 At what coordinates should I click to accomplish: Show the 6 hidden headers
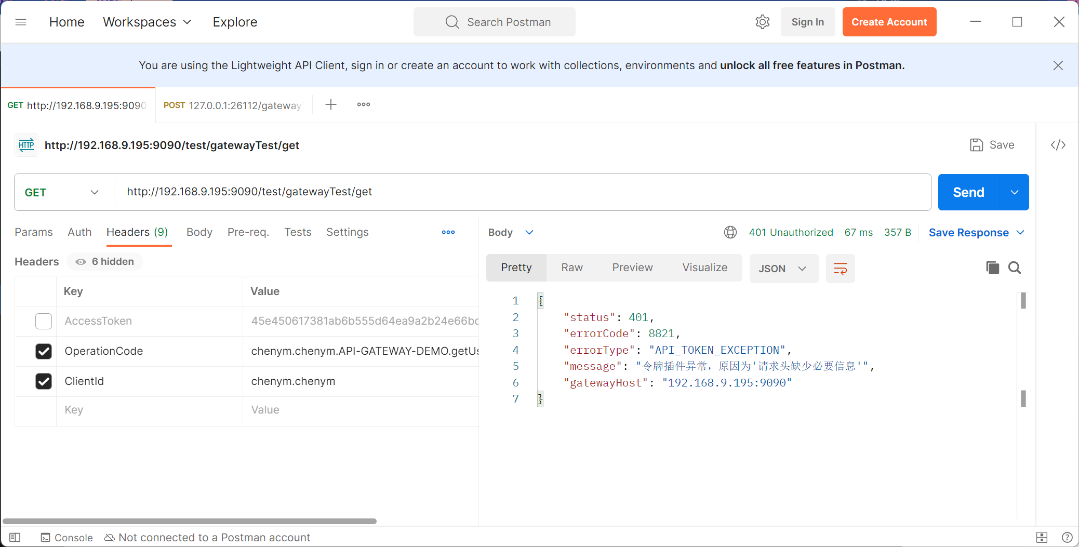(105, 262)
